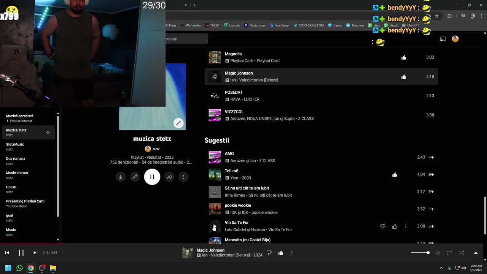Screen dimensions: 487x274
Task: Open the Valedictorian [Deluxe] album link in playlist row
Action: [x=259, y=80]
